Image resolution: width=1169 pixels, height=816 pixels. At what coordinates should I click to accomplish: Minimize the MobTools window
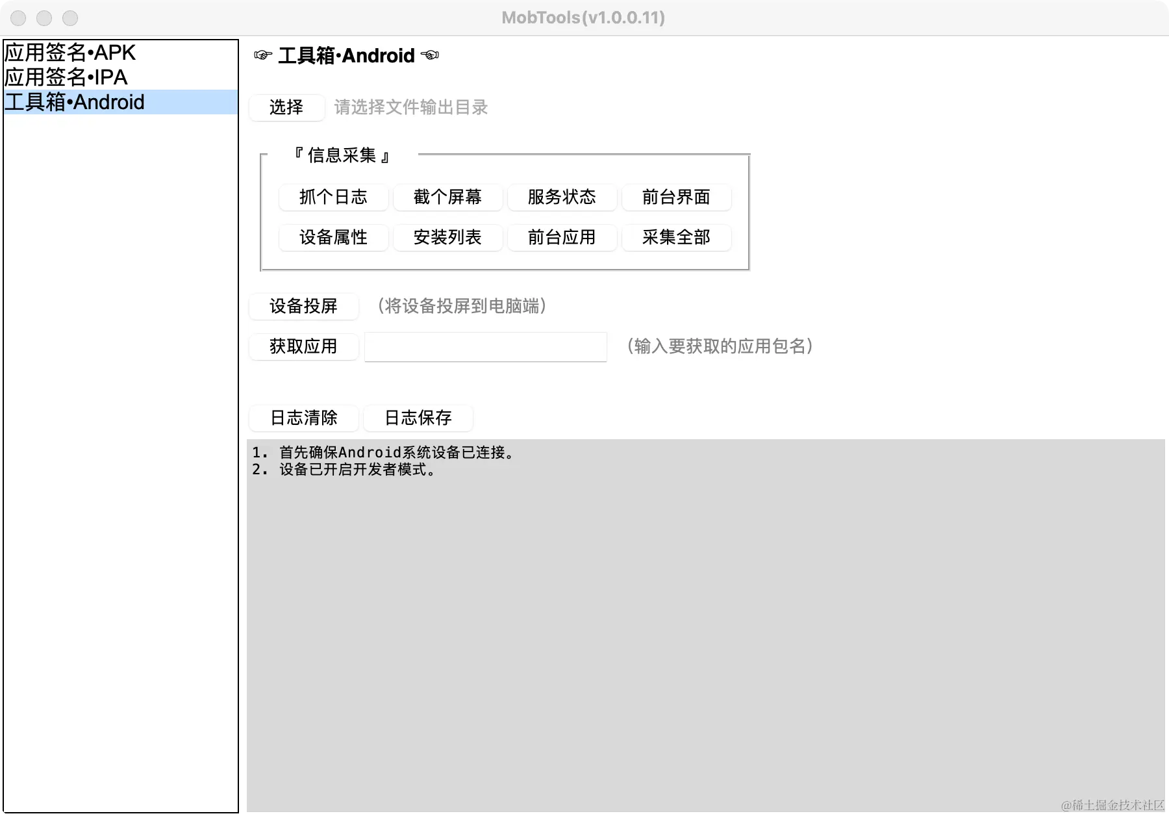[x=44, y=18]
